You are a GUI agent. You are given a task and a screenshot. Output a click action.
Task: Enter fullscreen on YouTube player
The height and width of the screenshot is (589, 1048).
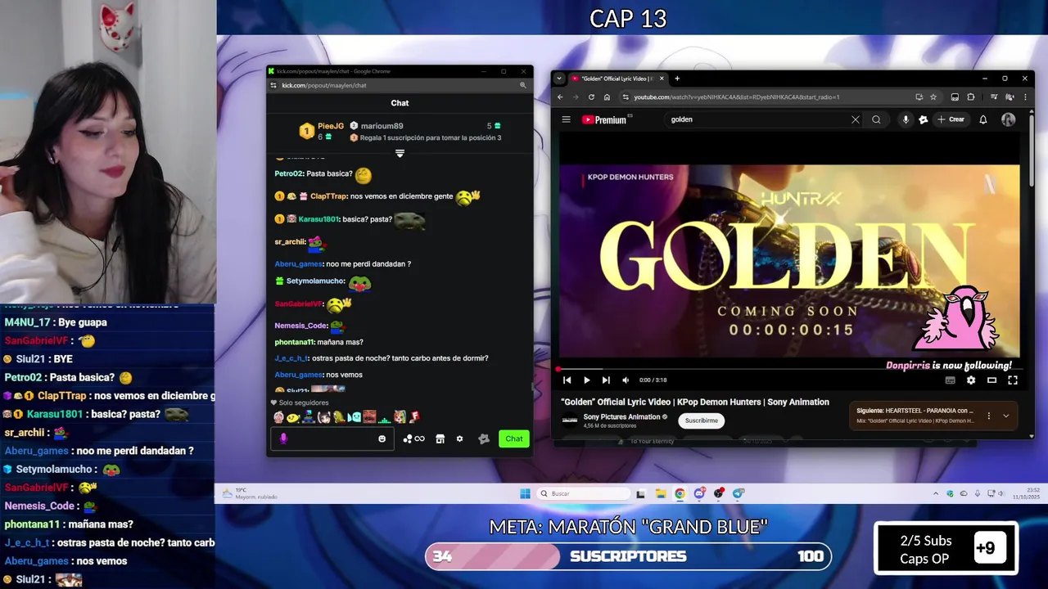(1013, 380)
